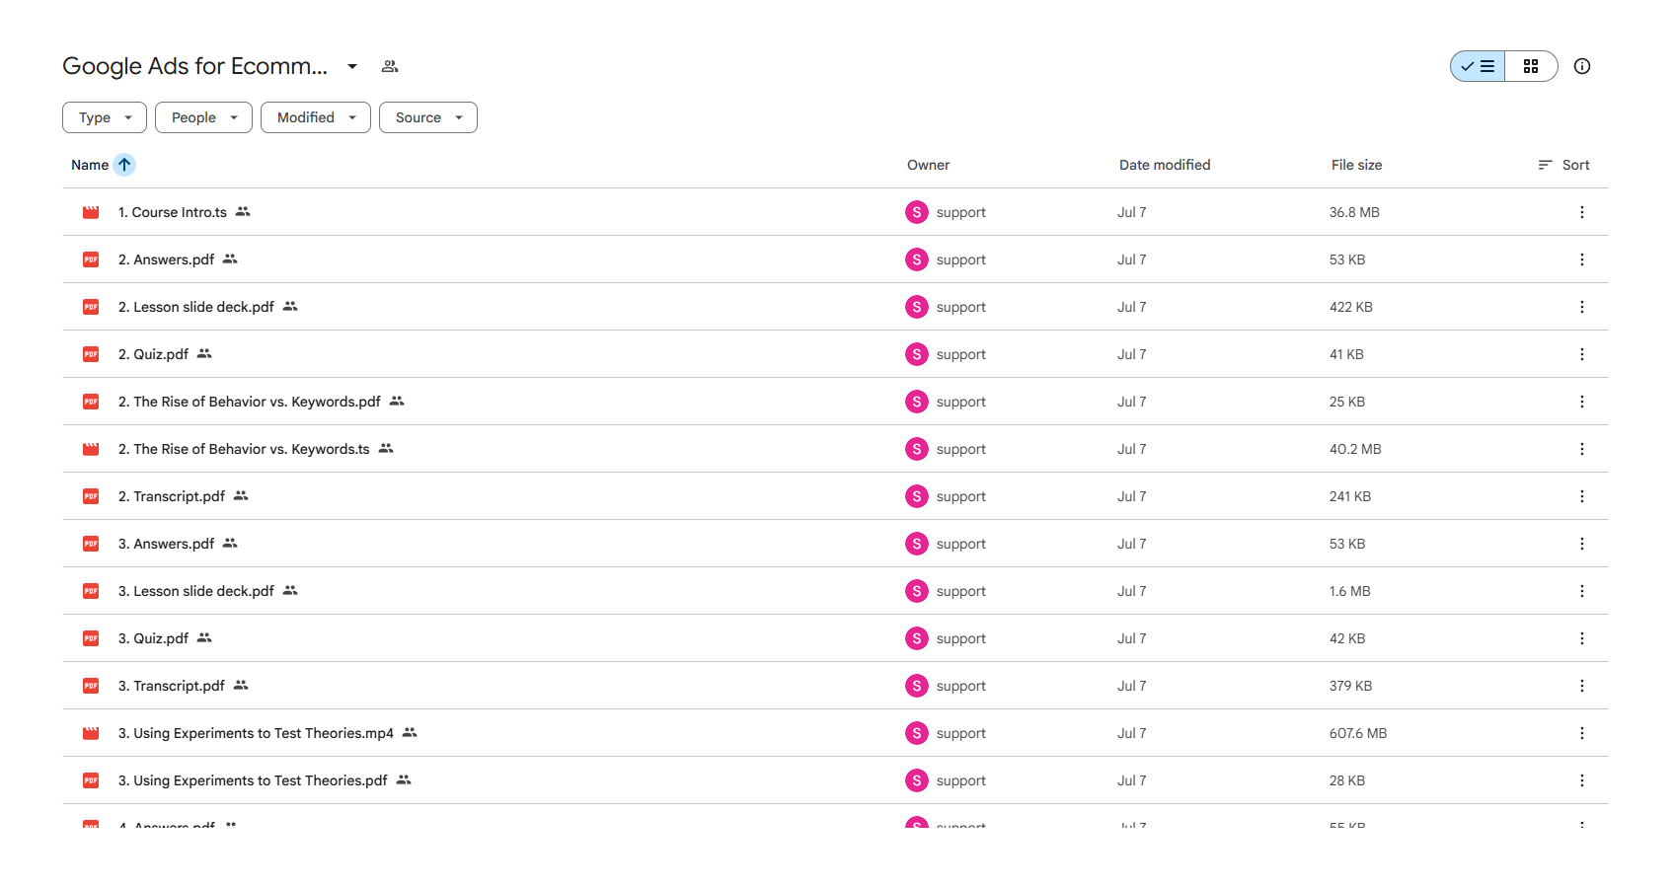
Task: Open 3. Transcript.pdf file
Action: [x=172, y=686]
